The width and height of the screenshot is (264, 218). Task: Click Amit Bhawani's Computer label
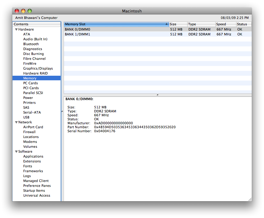click(x=36, y=18)
